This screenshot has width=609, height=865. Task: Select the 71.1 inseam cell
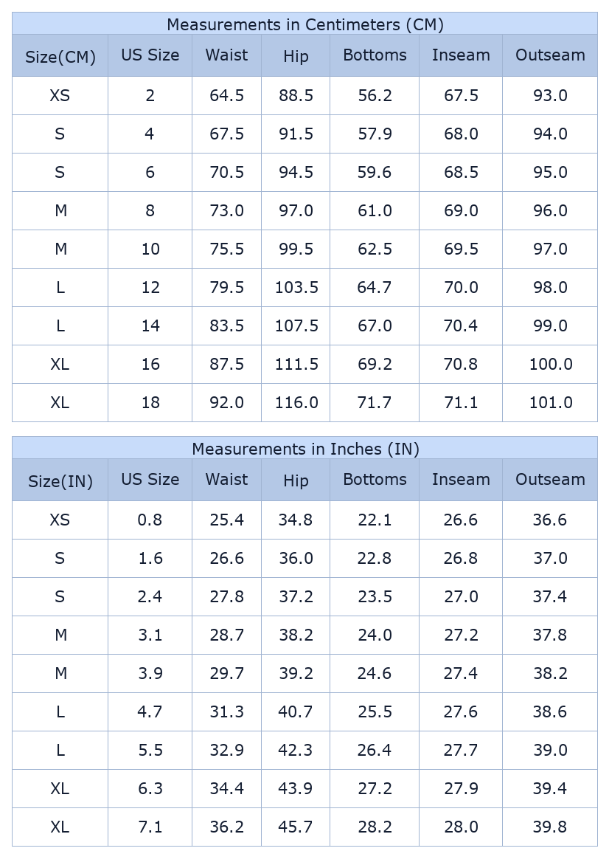[x=461, y=403]
